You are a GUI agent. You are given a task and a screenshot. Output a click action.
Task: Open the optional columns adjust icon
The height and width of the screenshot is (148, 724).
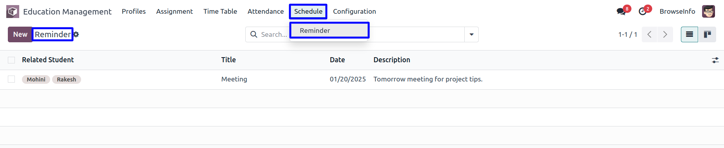tap(715, 60)
